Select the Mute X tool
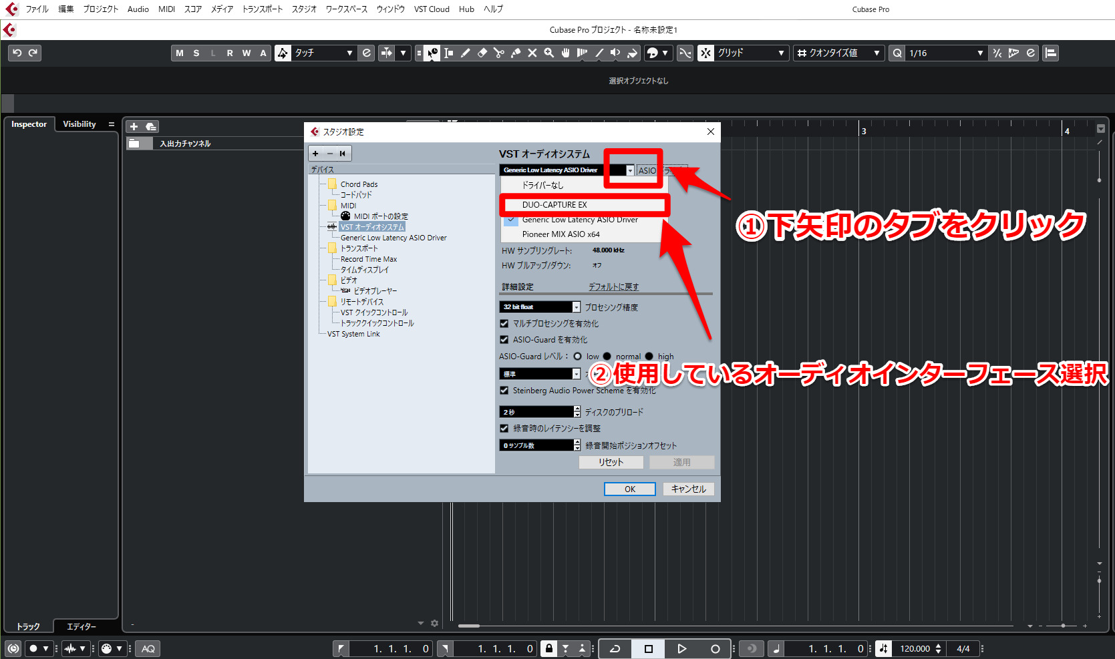Viewport: 1115px width, 659px height. [x=532, y=53]
